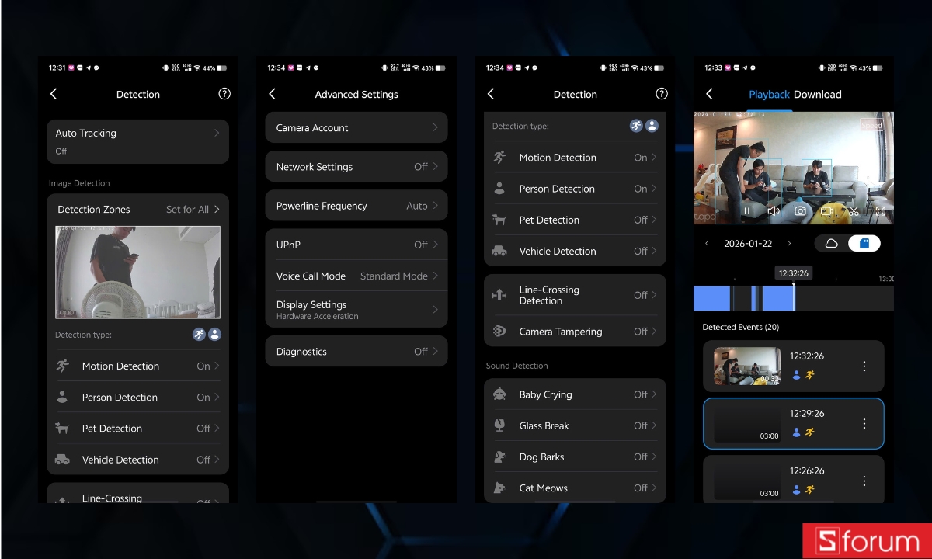Select the person detection type filter icon
The image size is (932, 559).
point(653,125)
